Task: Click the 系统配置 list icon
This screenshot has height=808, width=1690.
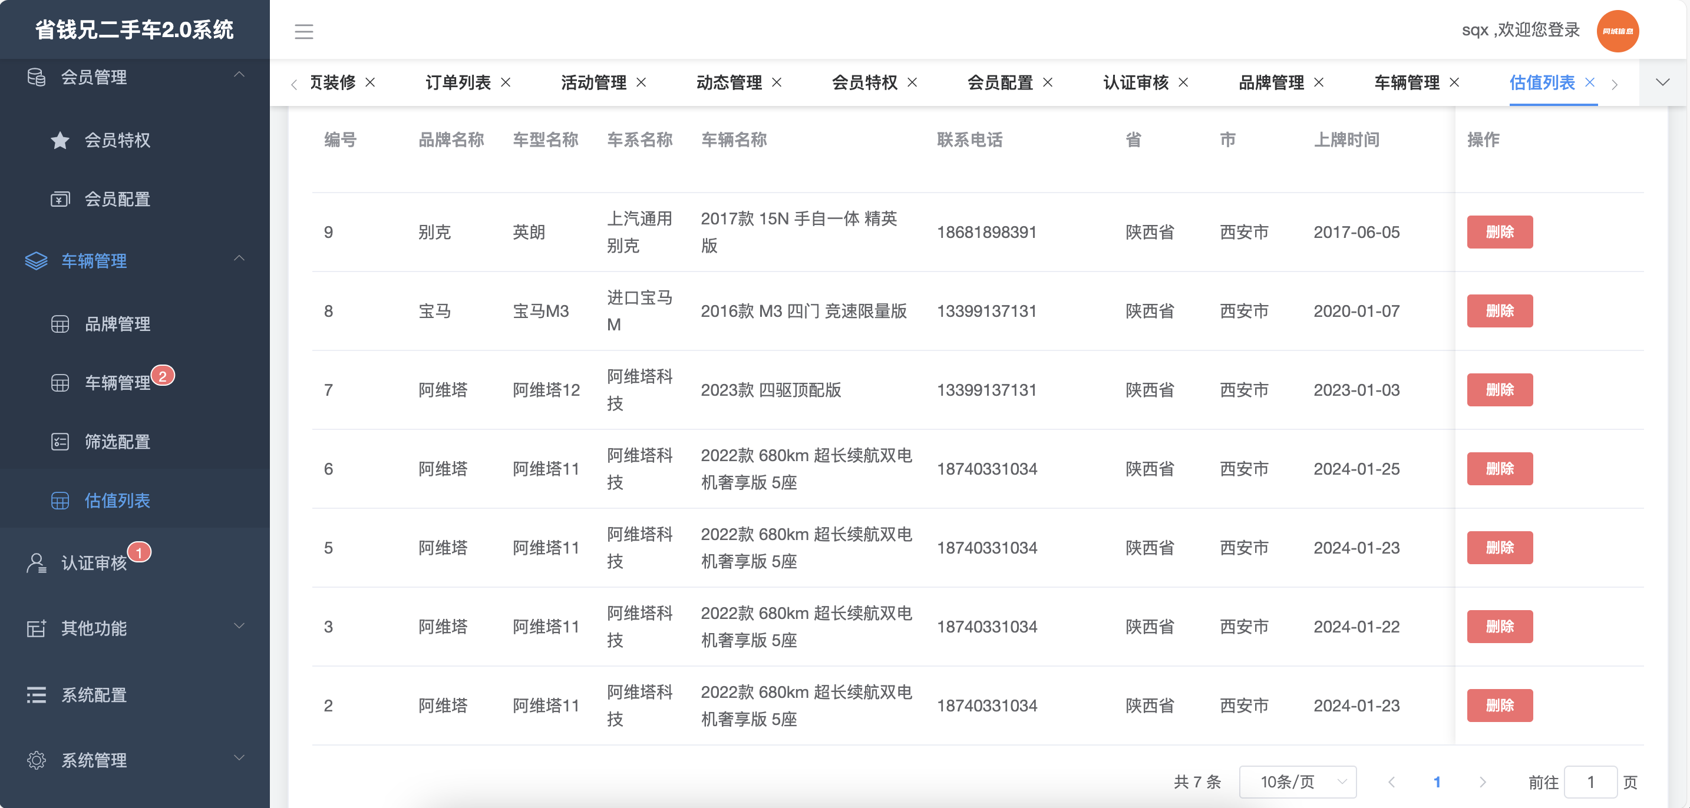Action: click(36, 694)
